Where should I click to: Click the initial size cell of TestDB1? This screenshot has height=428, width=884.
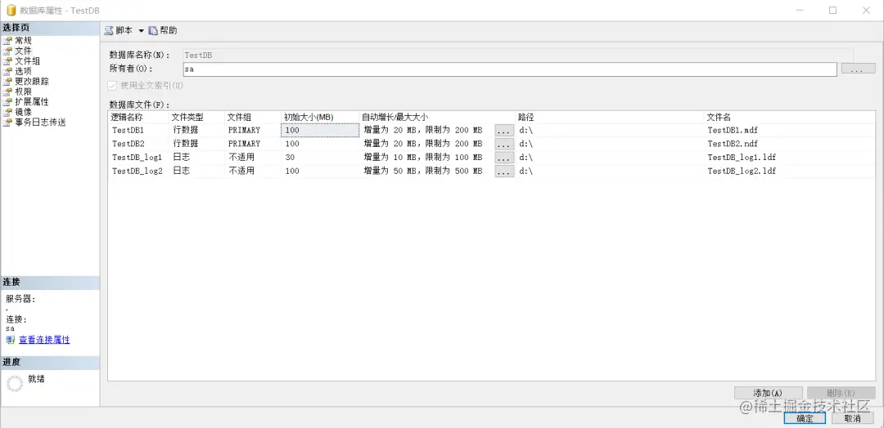coord(320,130)
